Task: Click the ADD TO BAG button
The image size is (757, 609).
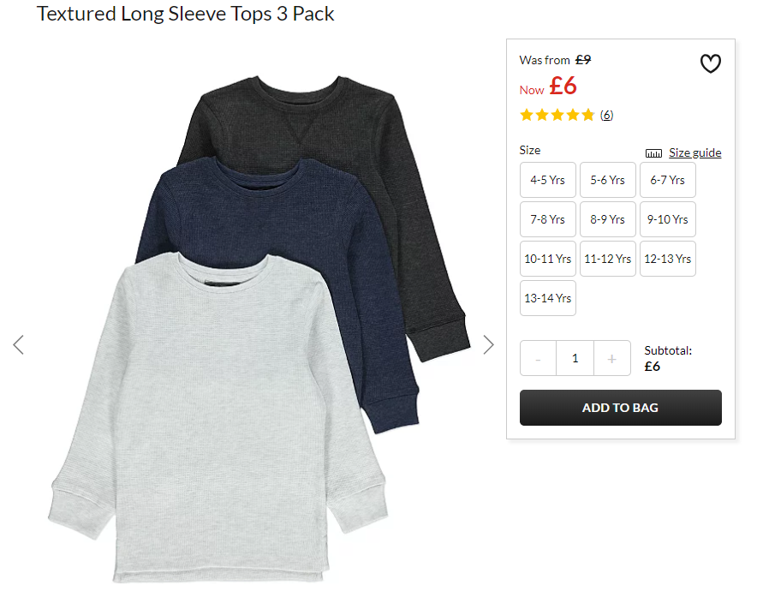Action: point(620,408)
